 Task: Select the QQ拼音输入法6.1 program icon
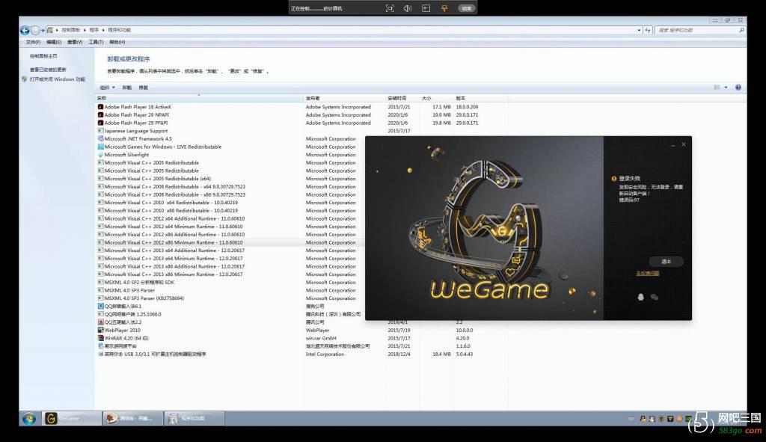(x=100, y=306)
